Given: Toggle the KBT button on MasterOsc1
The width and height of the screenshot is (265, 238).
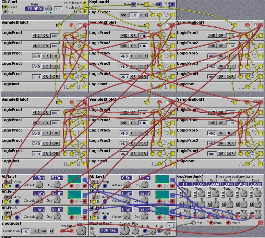Looking at the screenshot, I should (x=171, y=225).
